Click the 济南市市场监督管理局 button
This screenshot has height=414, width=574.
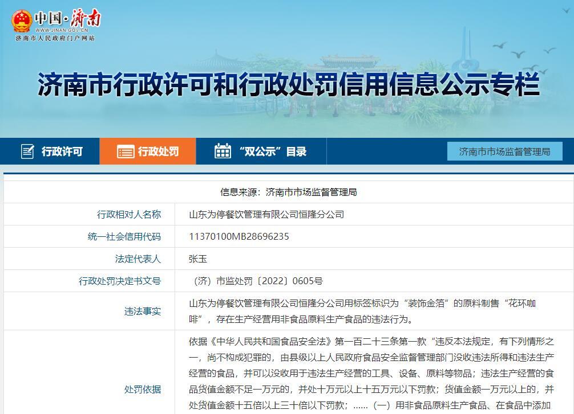(505, 151)
